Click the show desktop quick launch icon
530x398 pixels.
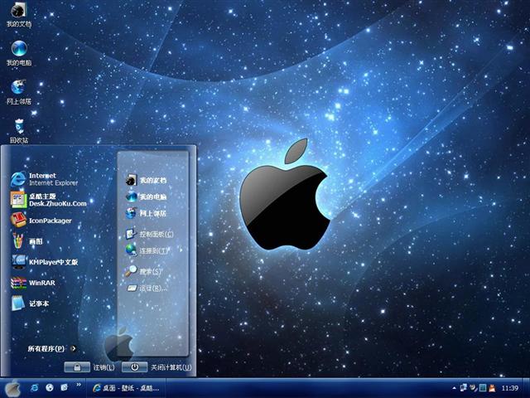(x=65, y=387)
